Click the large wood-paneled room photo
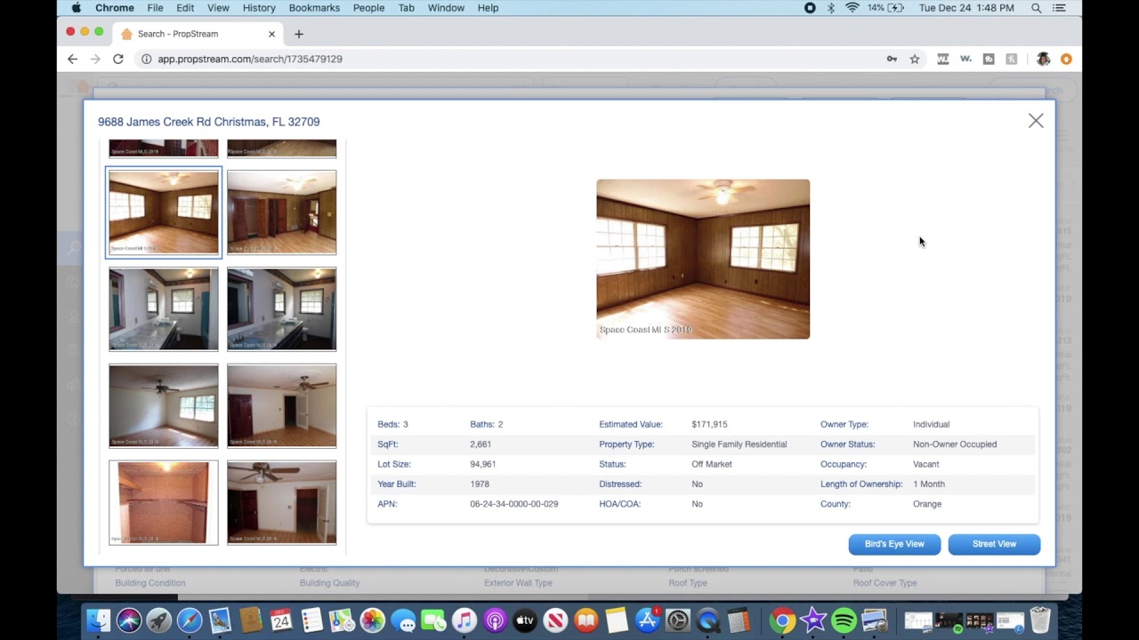The width and height of the screenshot is (1139, 640). [x=703, y=259]
